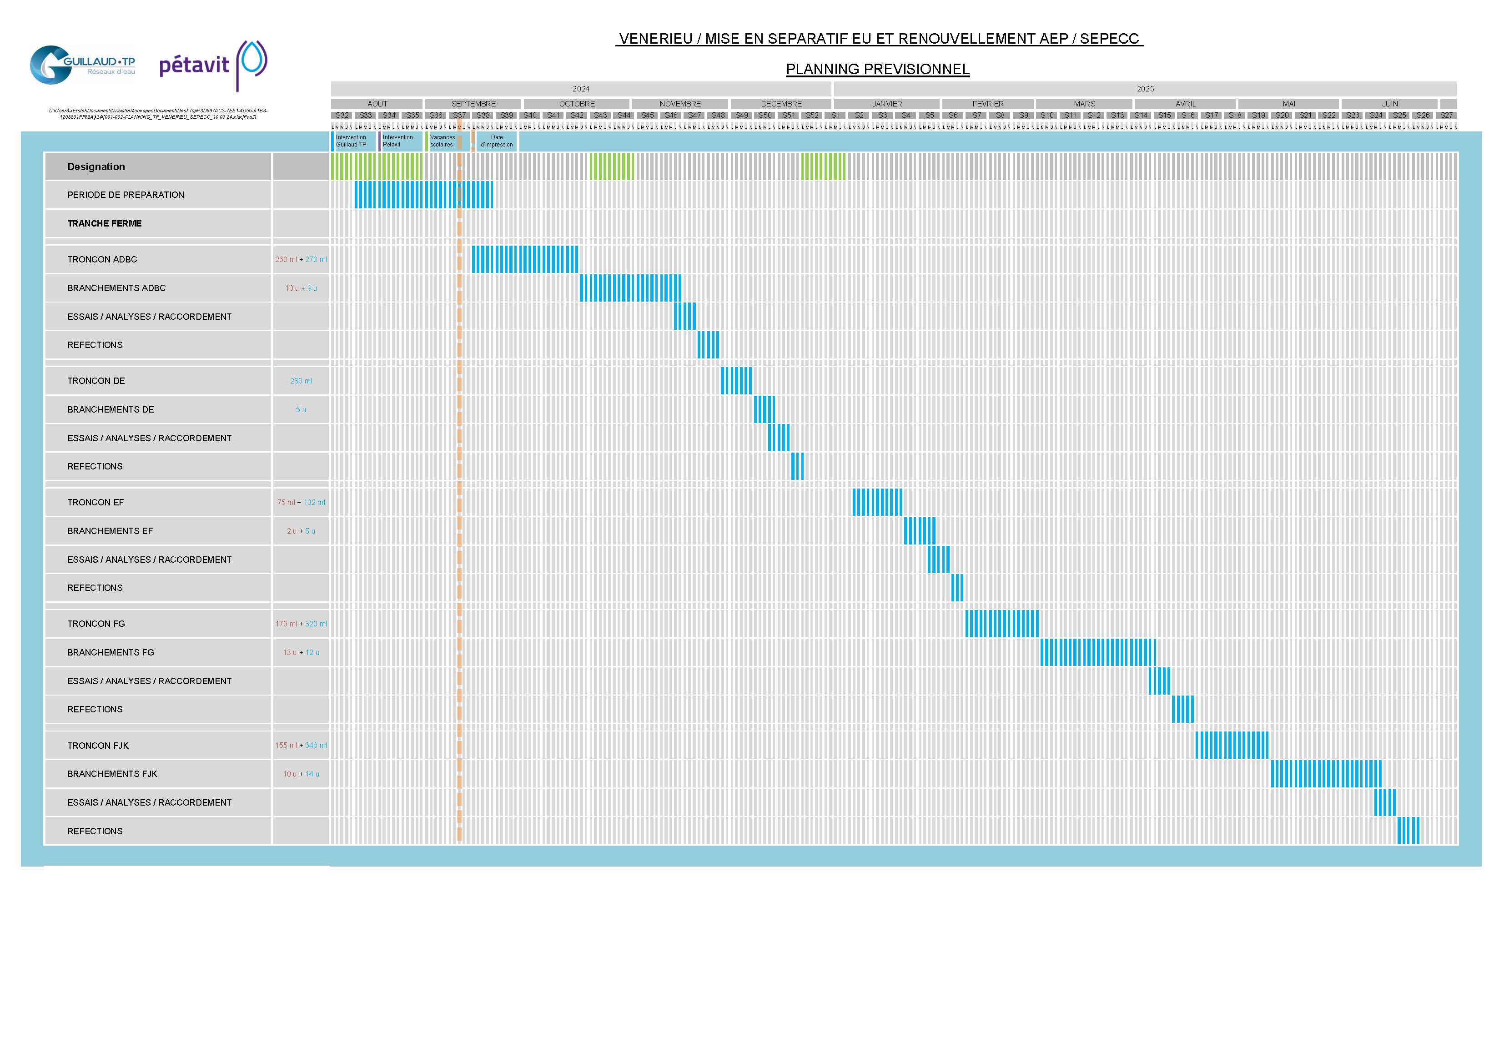Image resolution: width=1504 pixels, height=1064 pixels.
Task: Click the quantity 13 u + 12 u
Action: coord(301,653)
